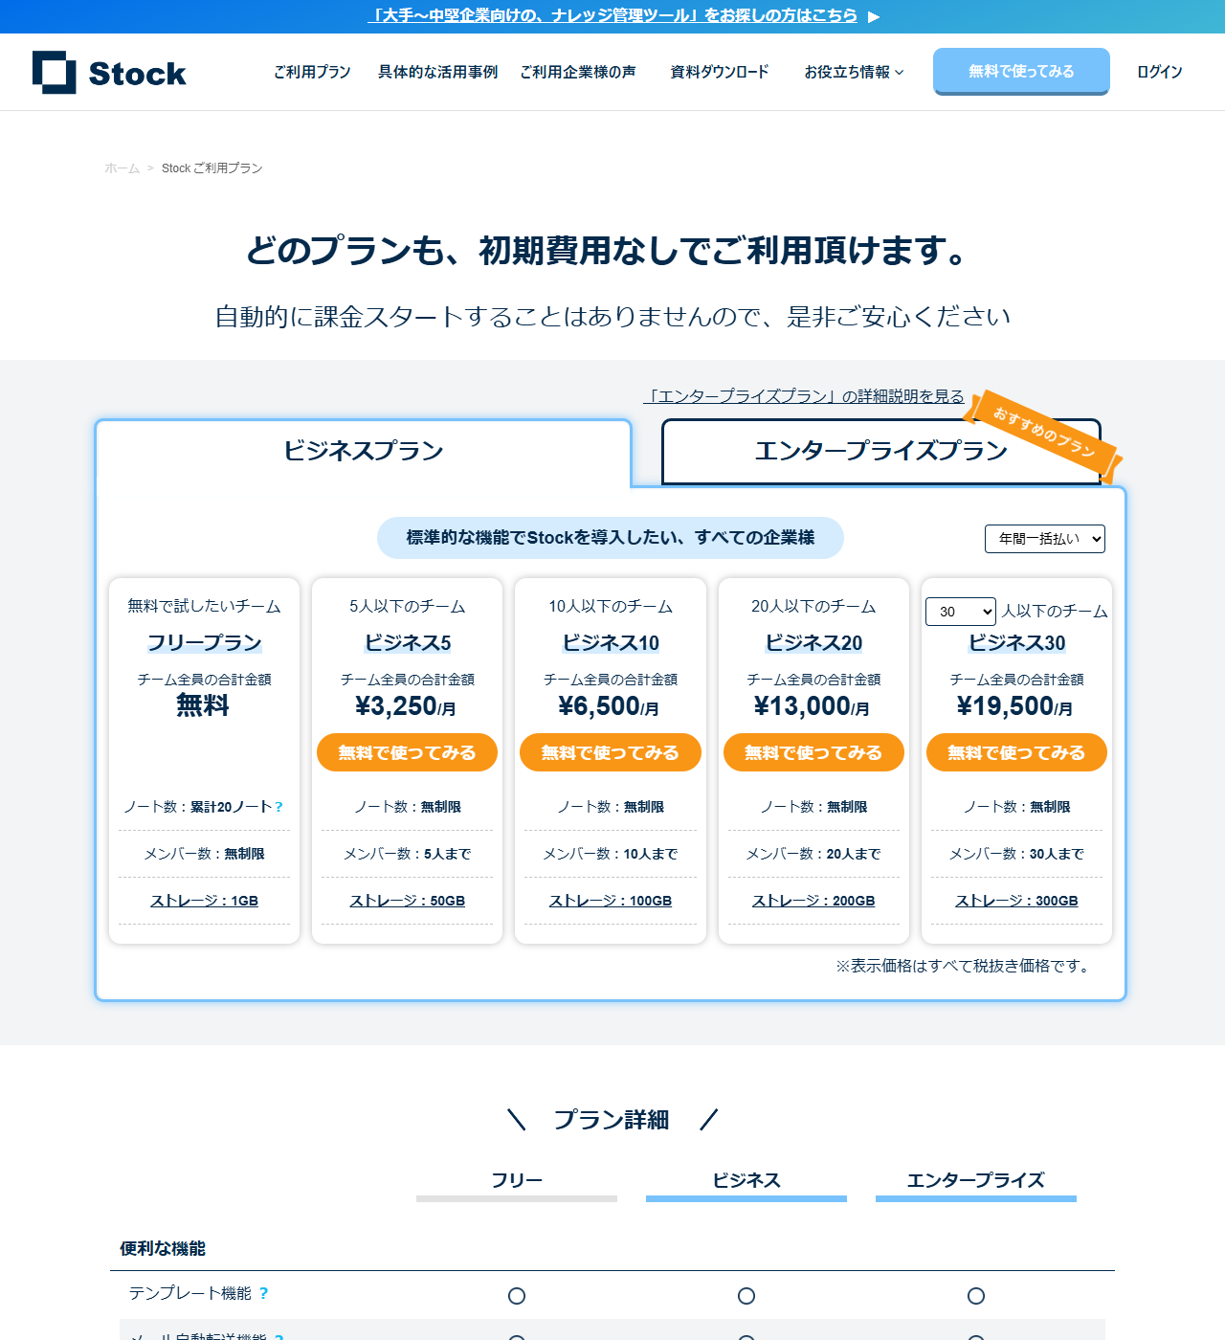The width and height of the screenshot is (1225, 1340).
Task: Click the メンバー数：5人まで text
Action: [x=408, y=854]
